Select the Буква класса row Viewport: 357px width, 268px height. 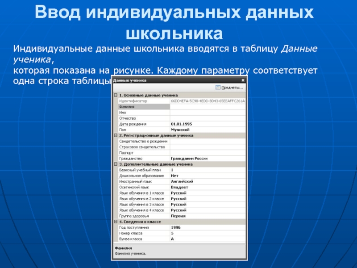pos(130,239)
